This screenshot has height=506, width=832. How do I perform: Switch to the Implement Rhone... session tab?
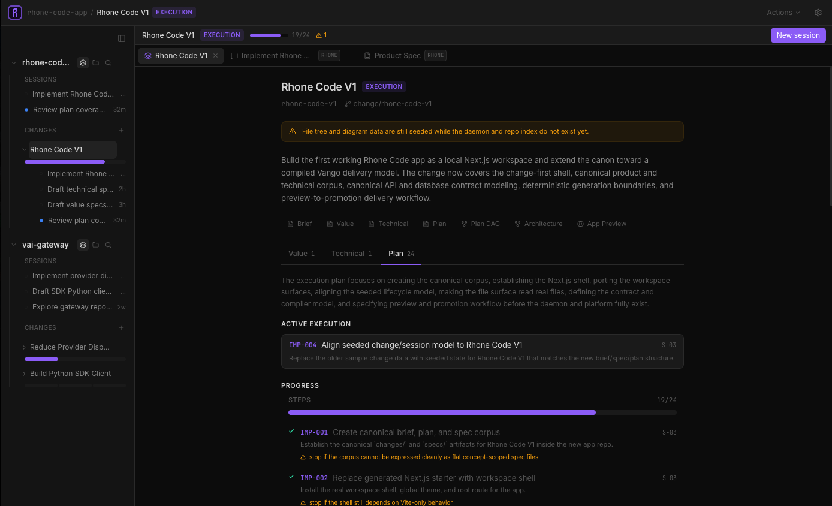point(285,56)
